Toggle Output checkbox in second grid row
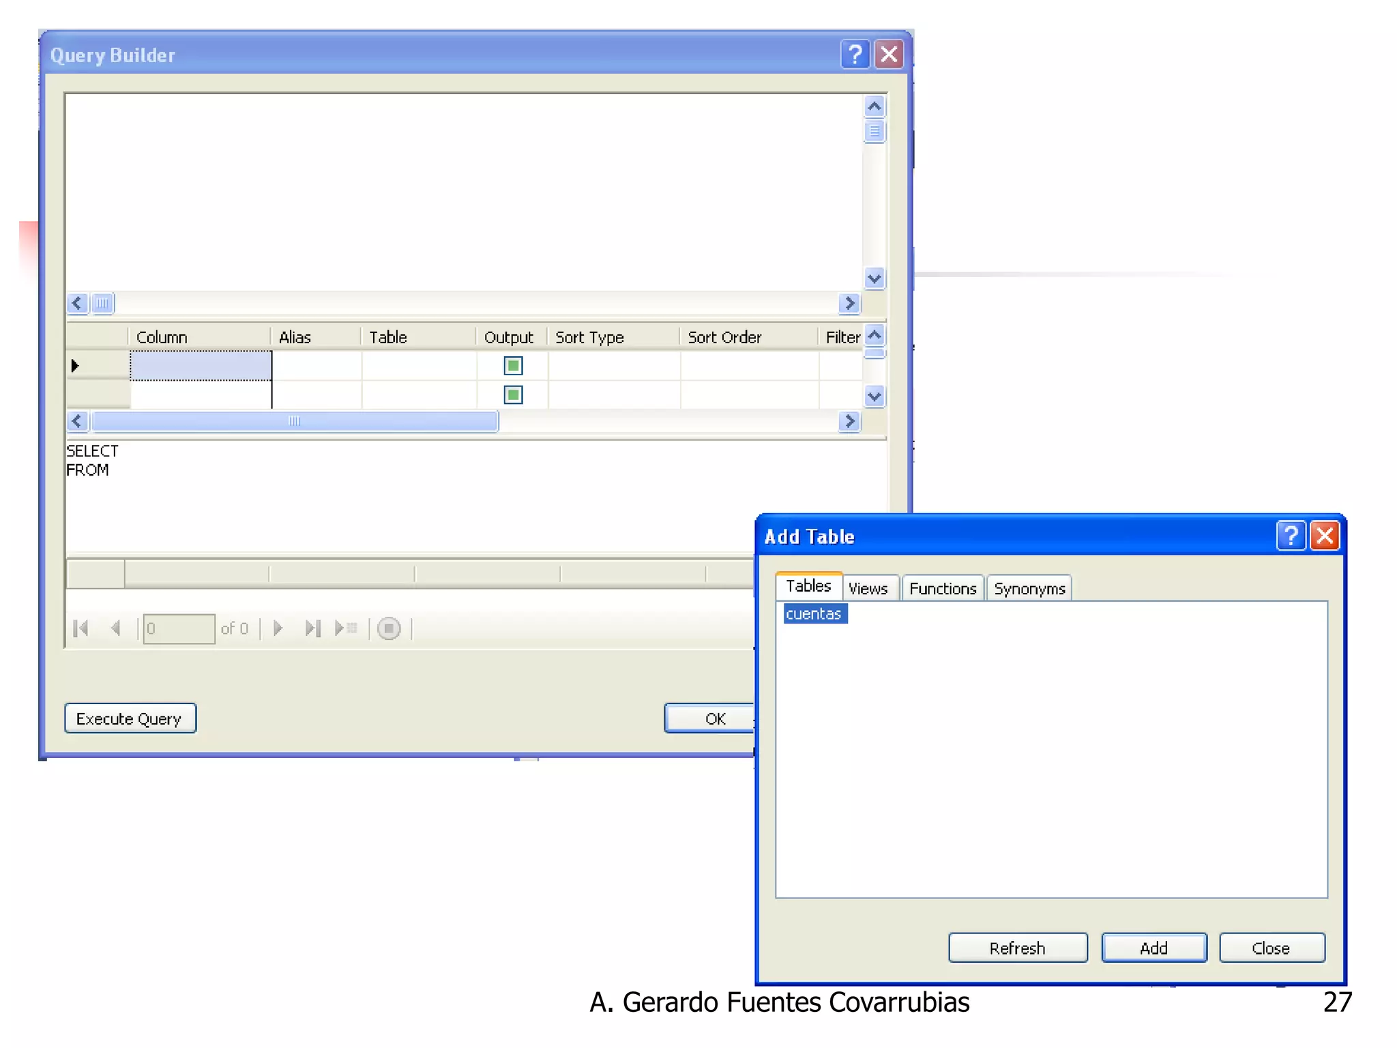This screenshot has width=1397, height=1048. pos(513,395)
